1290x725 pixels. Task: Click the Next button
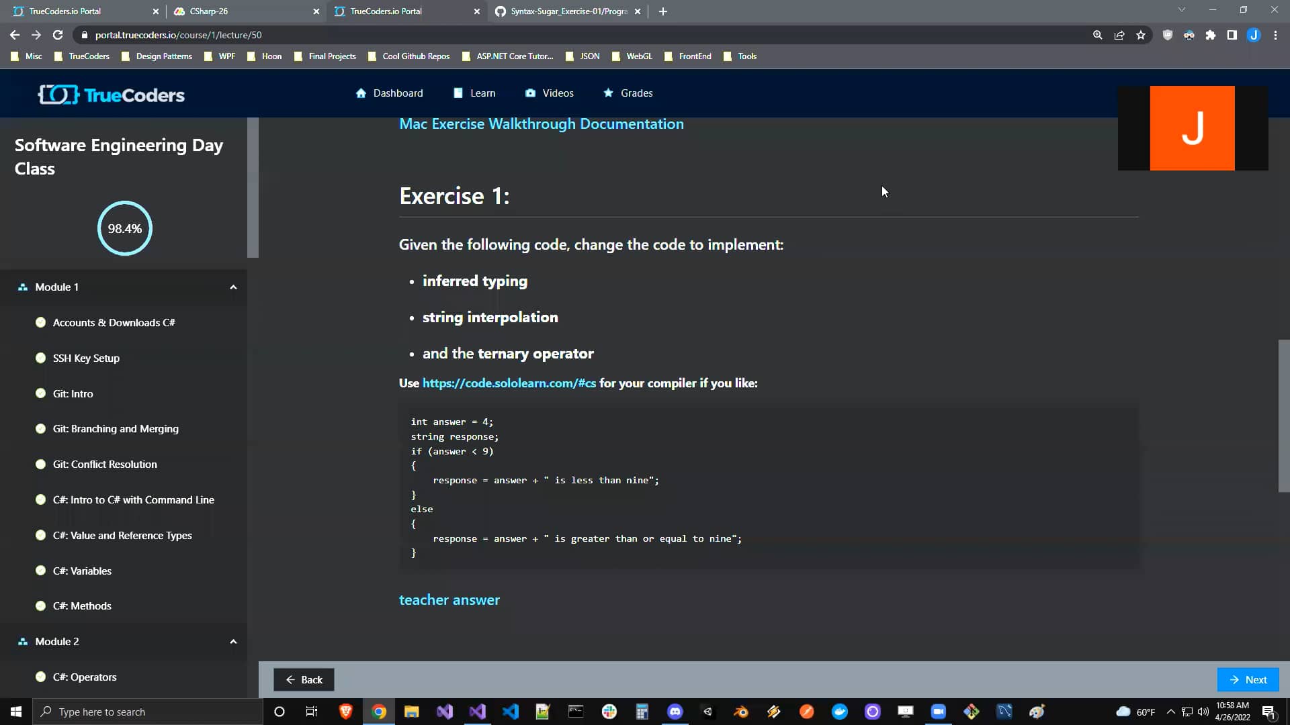(1248, 679)
